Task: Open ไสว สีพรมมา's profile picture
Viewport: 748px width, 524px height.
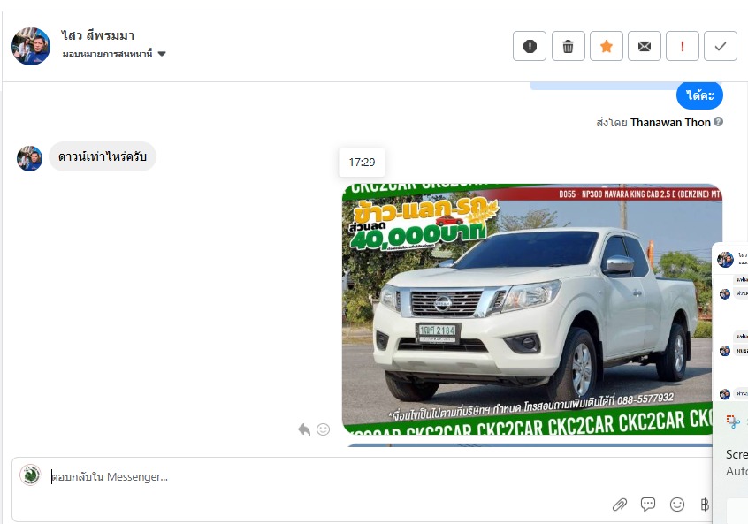Action: (x=31, y=46)
